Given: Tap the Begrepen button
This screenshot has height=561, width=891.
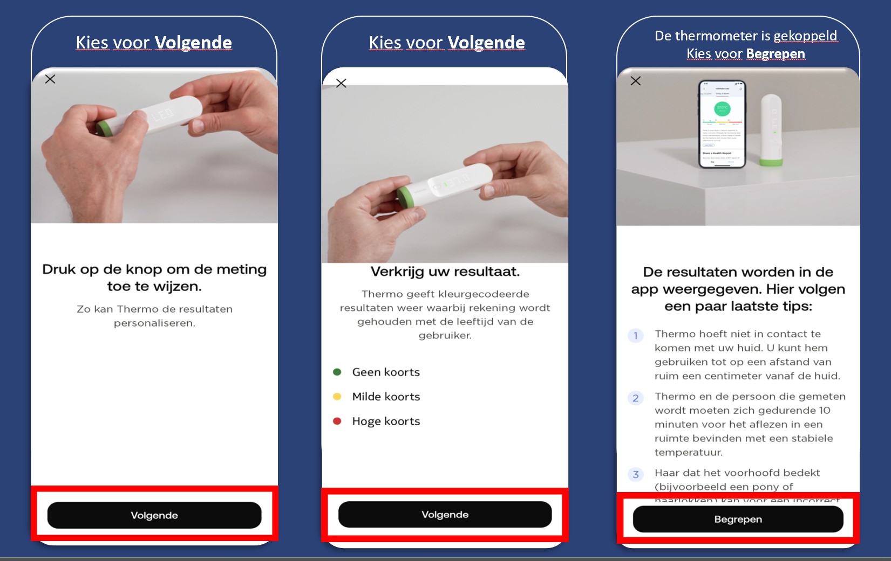Looking at the screenshot, I should [738, 519].
